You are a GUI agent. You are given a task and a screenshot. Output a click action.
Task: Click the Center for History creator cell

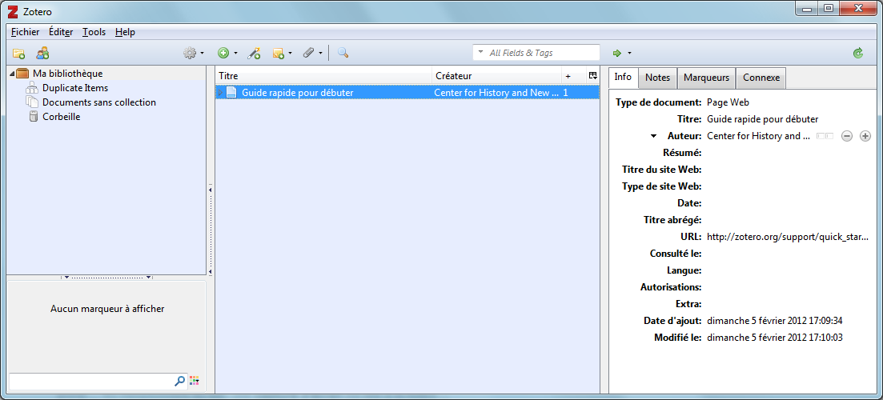pos(496,92)
